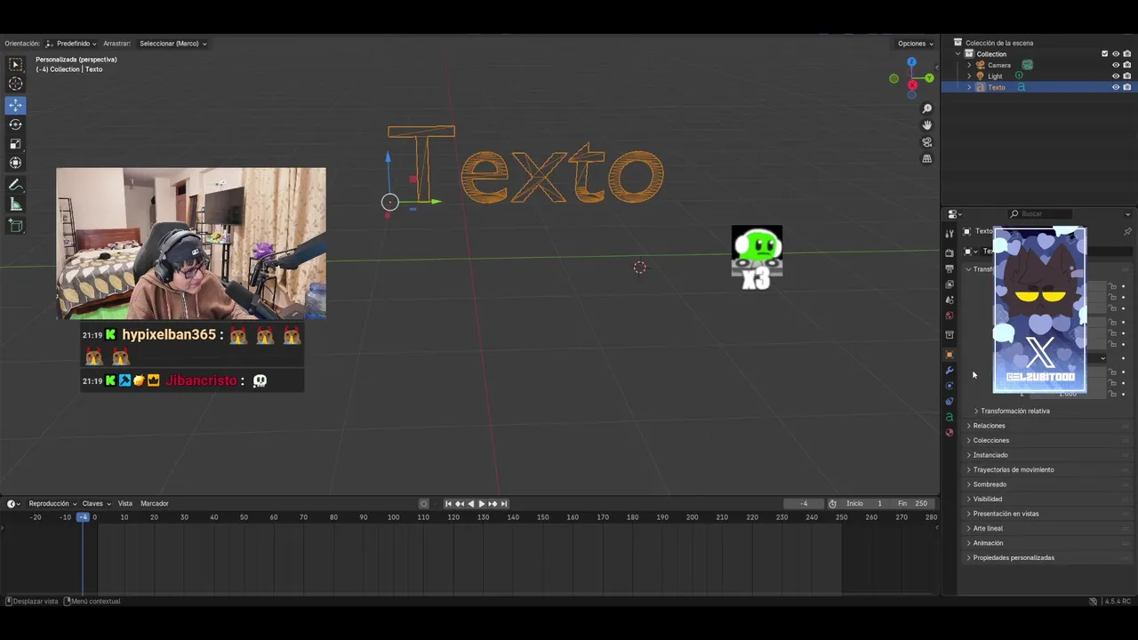Click the viewport pan hand icon
The height and width of the screenshot is (640, 1138).
click(927, 125)
